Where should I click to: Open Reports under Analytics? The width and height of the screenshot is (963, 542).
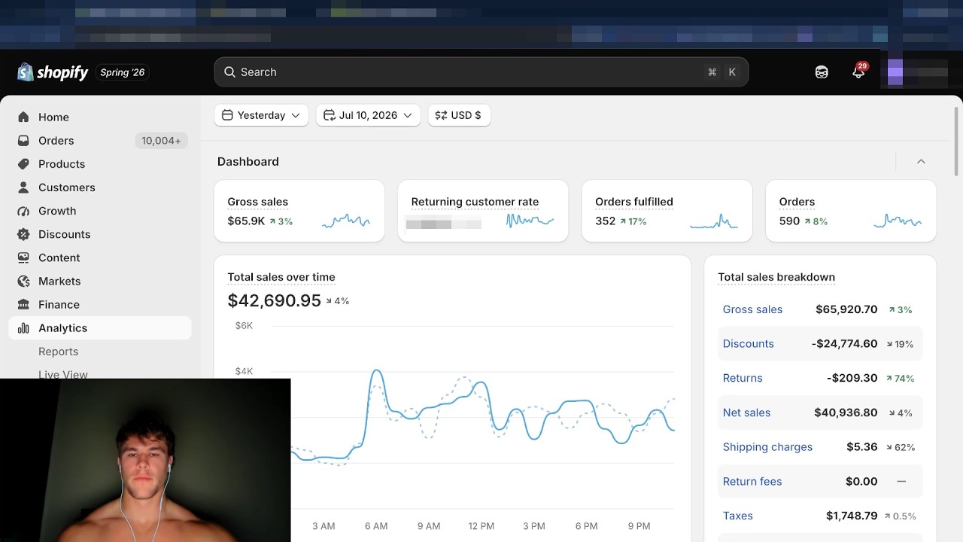click(x=58, y=352)
